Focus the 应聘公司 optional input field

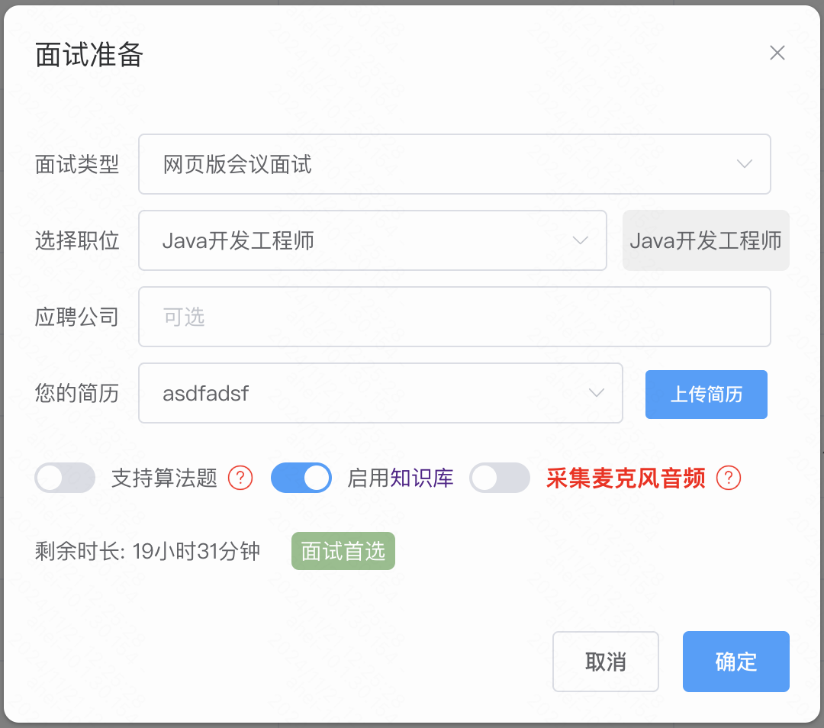click(x=455, y=317)
